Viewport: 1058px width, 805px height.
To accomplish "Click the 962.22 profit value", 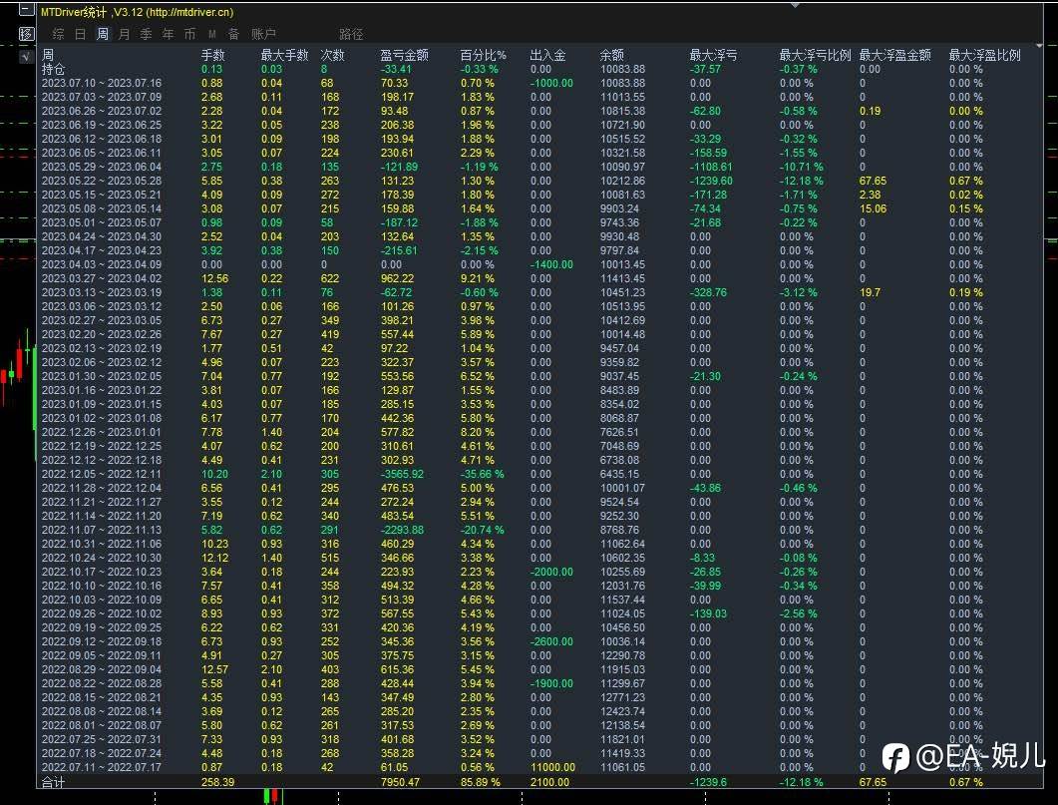I will 398,278.
